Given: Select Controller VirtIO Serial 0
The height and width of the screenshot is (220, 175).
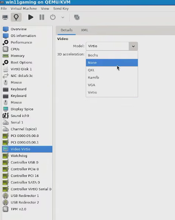Looking at the screenshot, I should 27,189.
